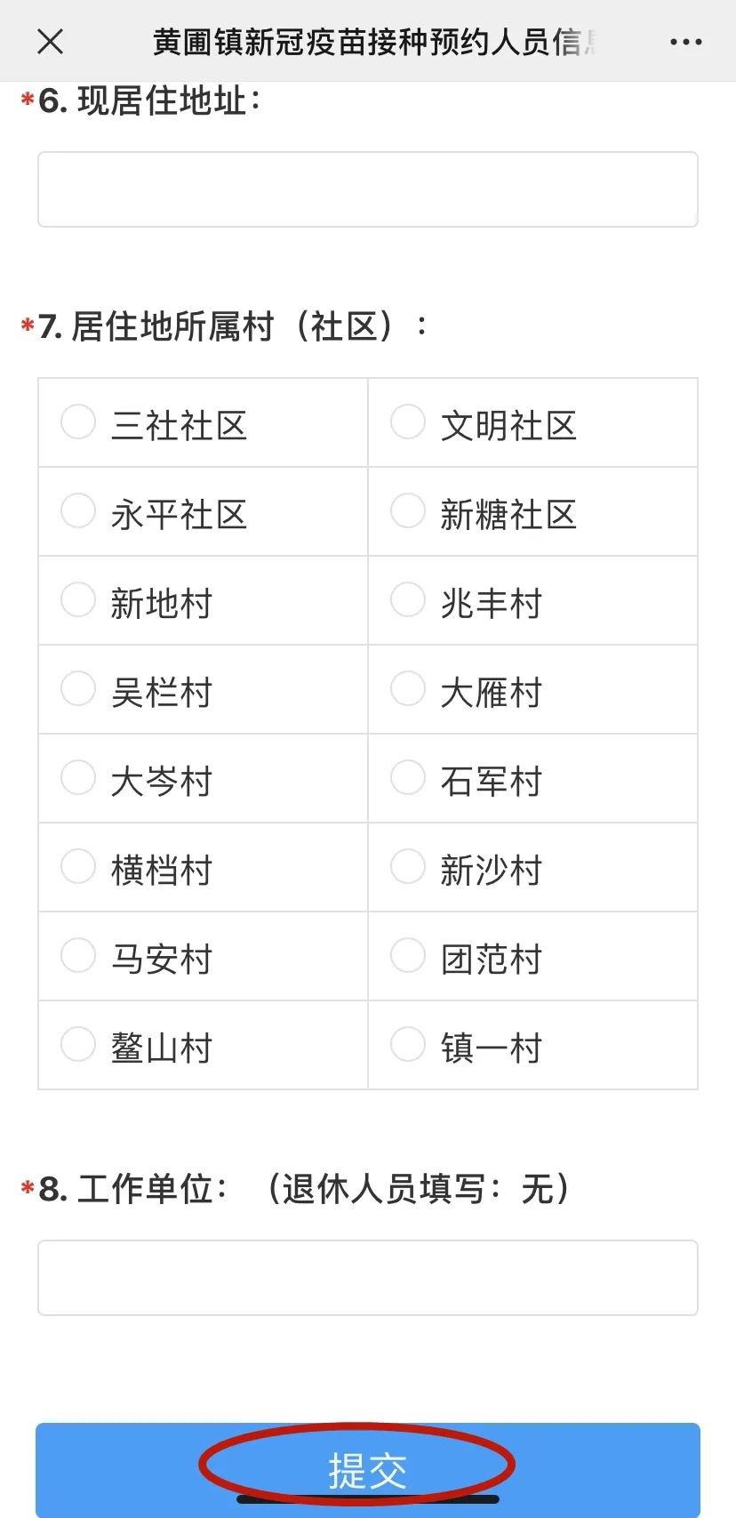
Task: Select 马安村 village option
Action: [78, 956]
